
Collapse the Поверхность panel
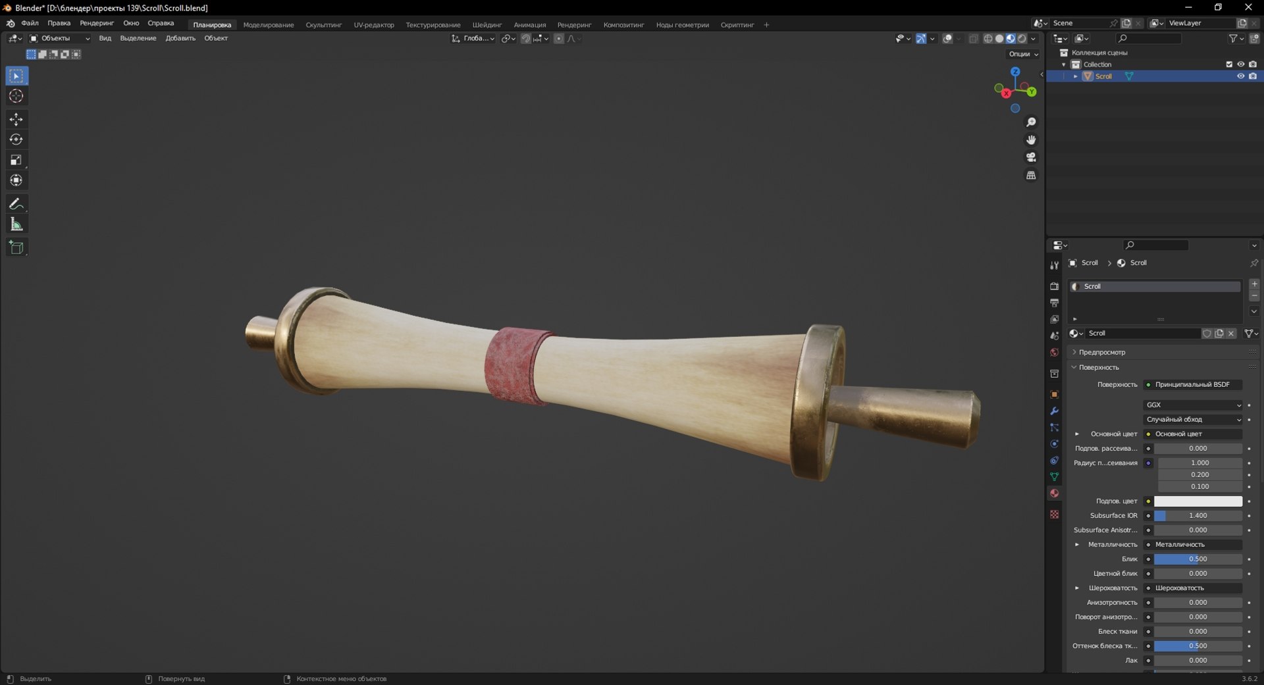[1098, 367]
